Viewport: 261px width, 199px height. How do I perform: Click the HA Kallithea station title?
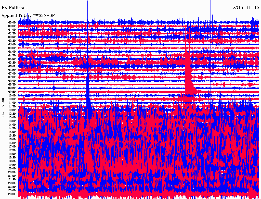click(15, 8)
